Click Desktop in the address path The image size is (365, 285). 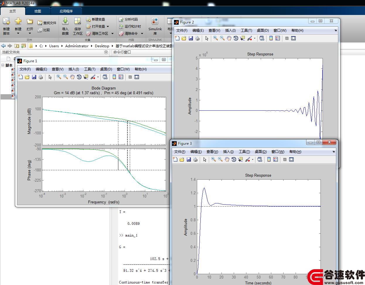(x=102, y=46)
